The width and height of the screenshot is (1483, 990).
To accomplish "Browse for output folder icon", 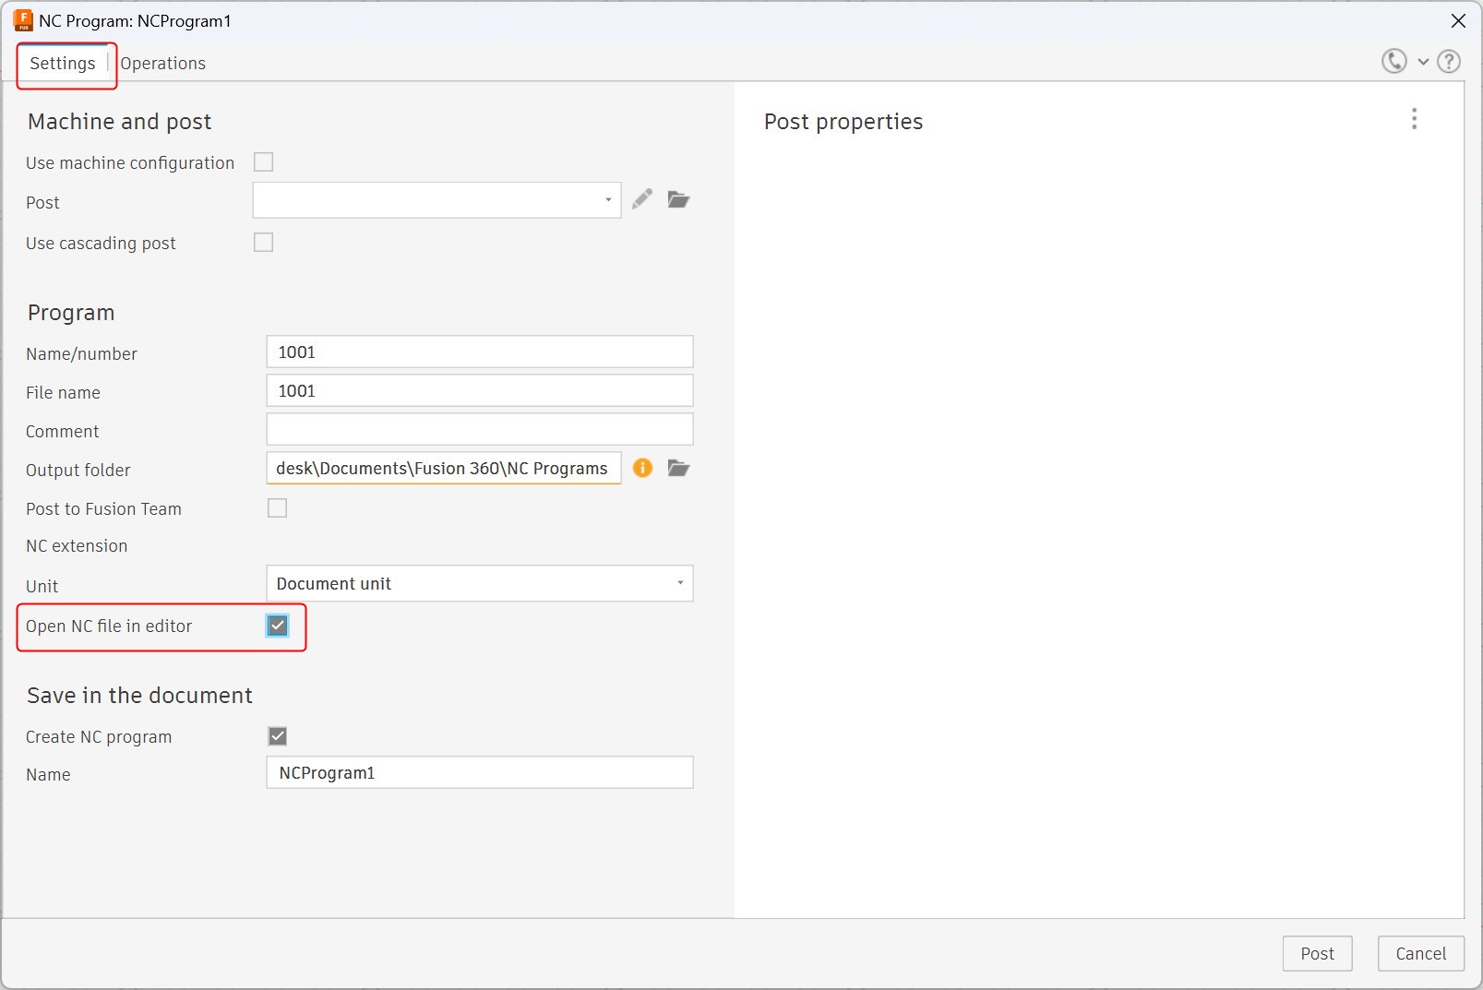I will point(679,468).
